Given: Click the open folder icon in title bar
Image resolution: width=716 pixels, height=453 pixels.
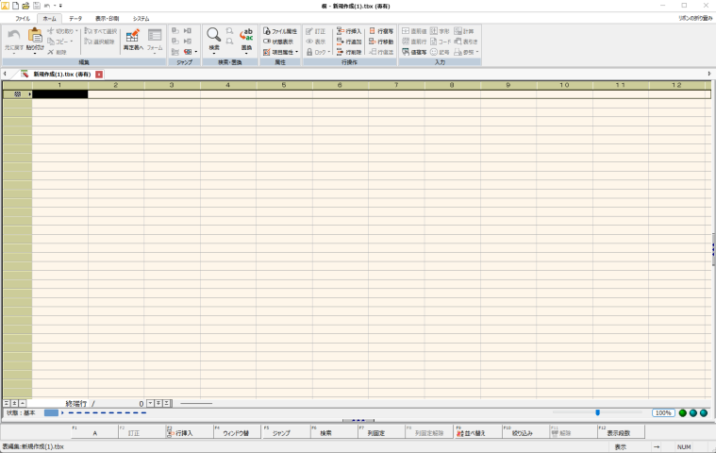Looking at the screenshot, I should pyautogui.click(x=26, y=6).
